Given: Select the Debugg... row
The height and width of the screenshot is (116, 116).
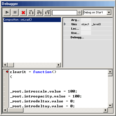Looking at the screenshot, I should point(88,37).
